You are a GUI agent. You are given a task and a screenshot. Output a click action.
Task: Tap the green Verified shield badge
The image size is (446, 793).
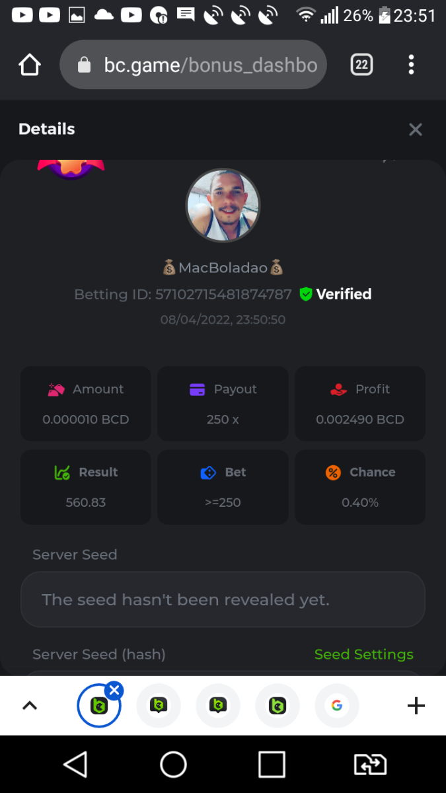coord(305,294)
